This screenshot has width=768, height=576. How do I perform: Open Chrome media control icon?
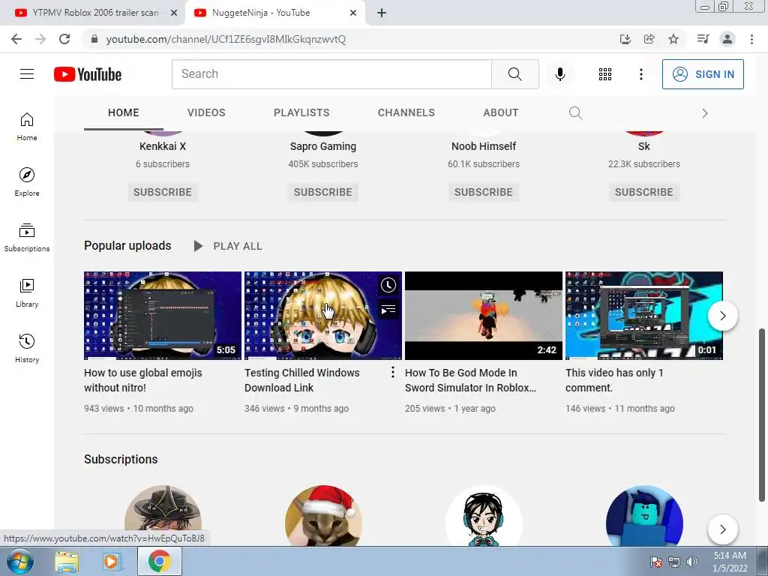pyautogui.click(x=703, y=39)
